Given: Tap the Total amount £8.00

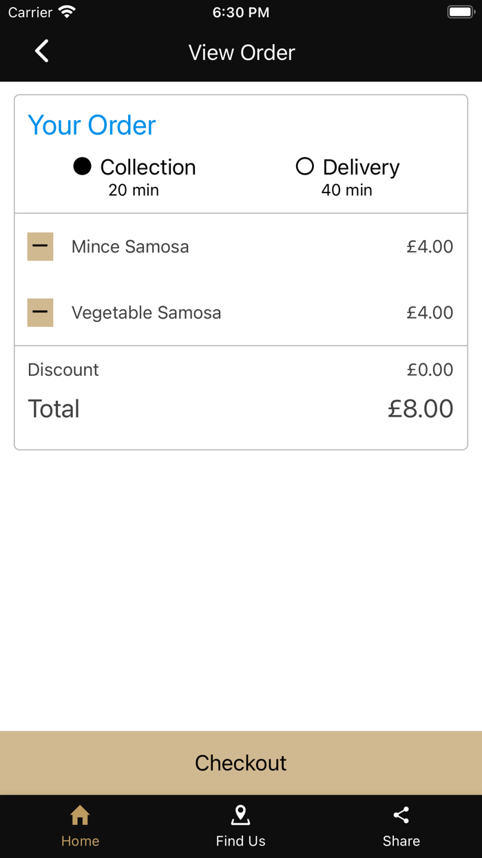Looking at the screenshot, I should click(x=420, y=409).
